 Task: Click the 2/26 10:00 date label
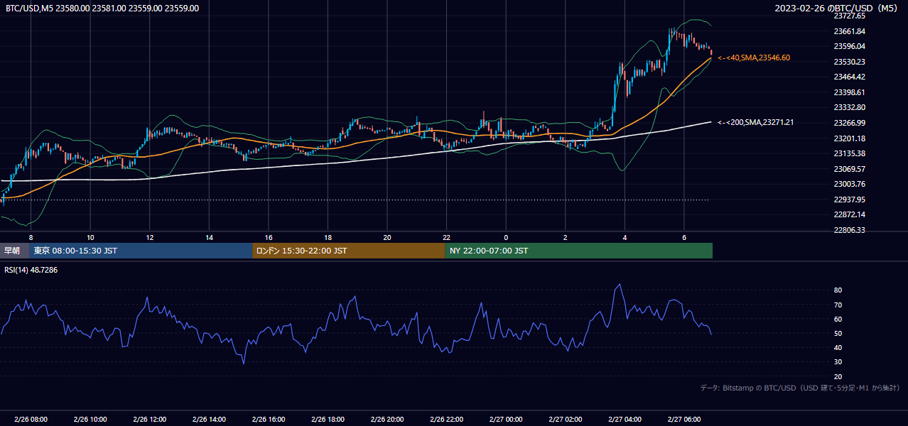[90, 420]
